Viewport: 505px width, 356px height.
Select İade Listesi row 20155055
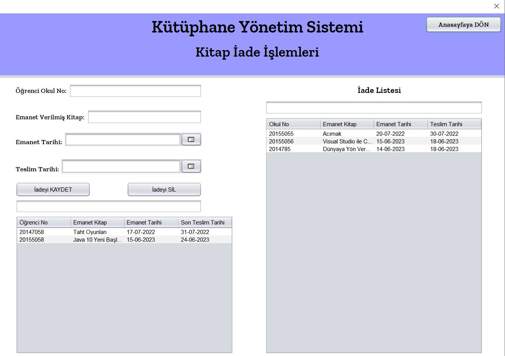coord(374,134)
